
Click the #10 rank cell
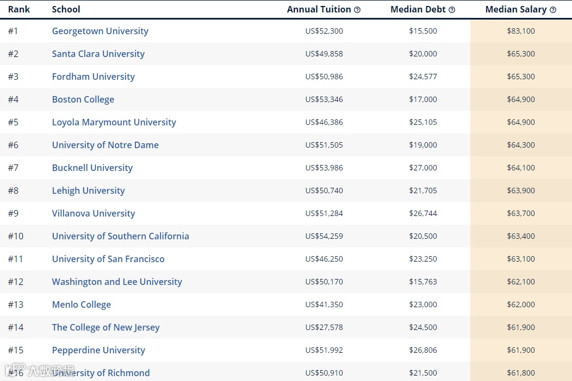coord(16,236)
